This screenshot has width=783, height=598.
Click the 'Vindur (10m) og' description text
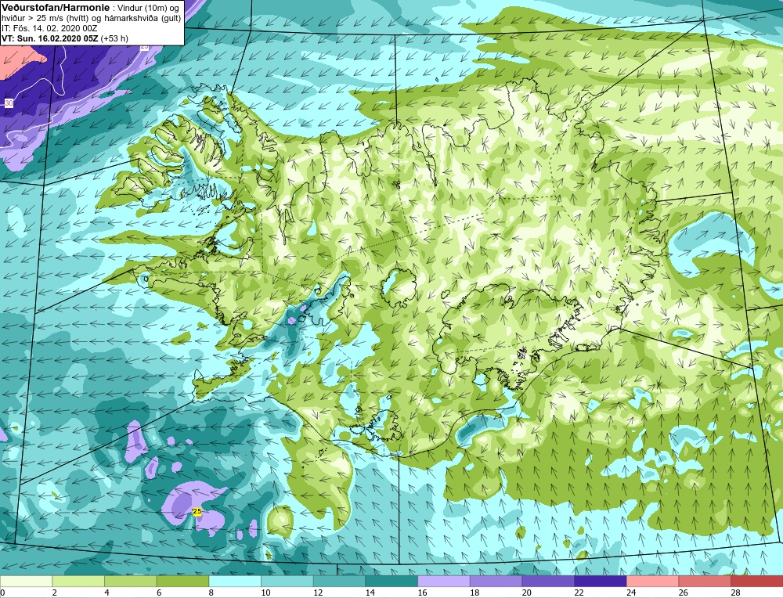[148, 8]
